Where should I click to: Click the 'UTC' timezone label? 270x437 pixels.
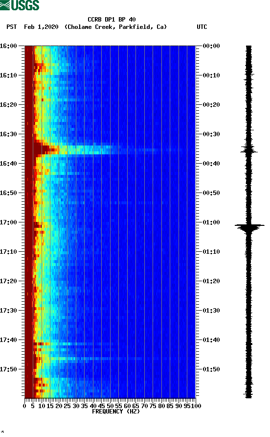(202, 27)
